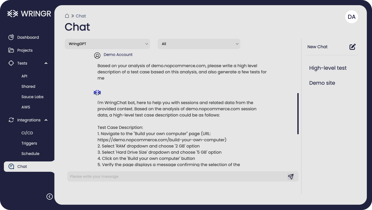Open the WringGPT model dropdown
372x210 pixels.
(107, 44)
